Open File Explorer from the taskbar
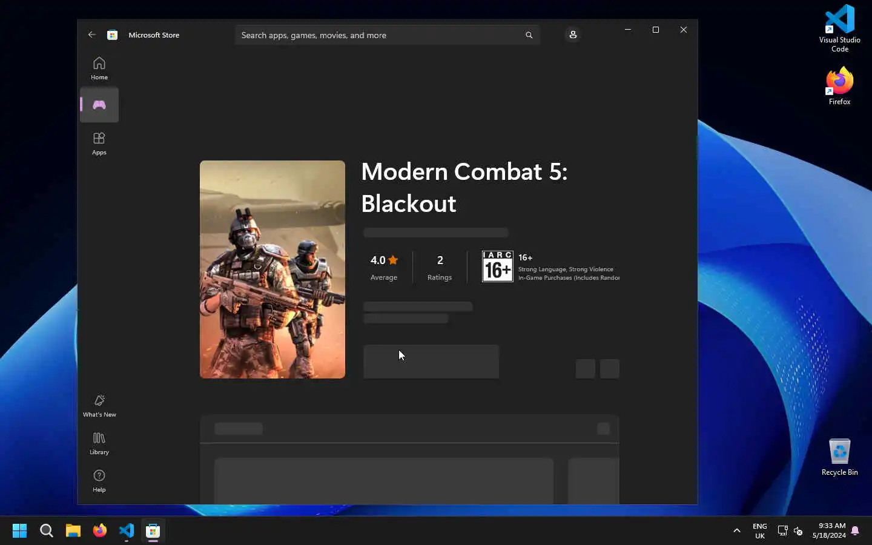The height and width of the screenshot is (545, 872). (x=73, y=530)
